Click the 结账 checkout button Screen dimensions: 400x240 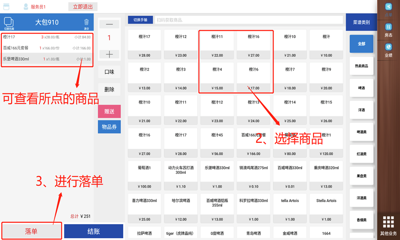pyautogui.click(x=94, y=231)
